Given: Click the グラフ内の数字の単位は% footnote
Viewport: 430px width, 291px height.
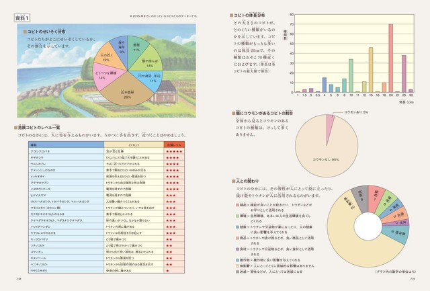Looking at the screenshot, I should (395, 272).
